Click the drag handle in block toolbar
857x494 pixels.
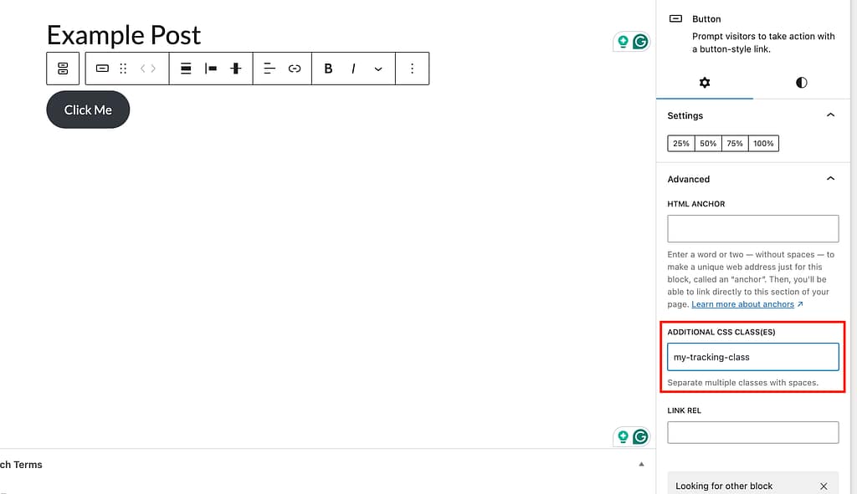[x=123, y=69]
